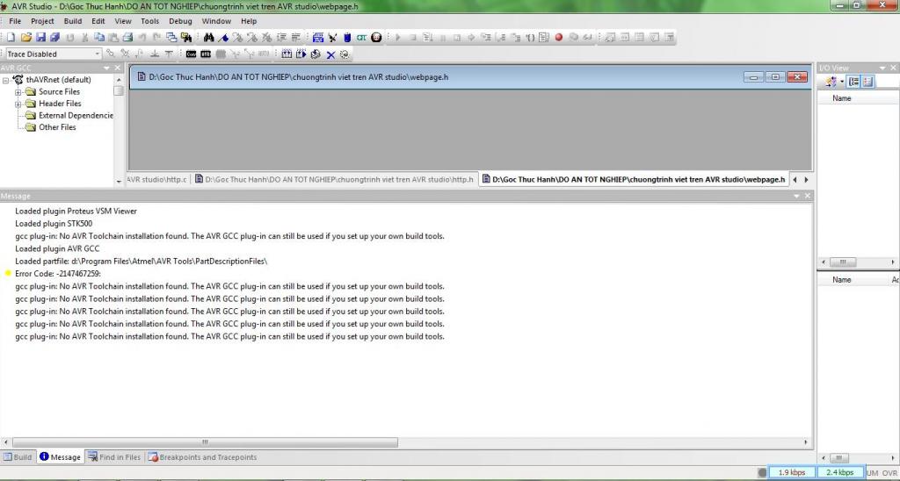Click the grid build icon in second toolbar
The image size is (900, 481).
point(287,54)
